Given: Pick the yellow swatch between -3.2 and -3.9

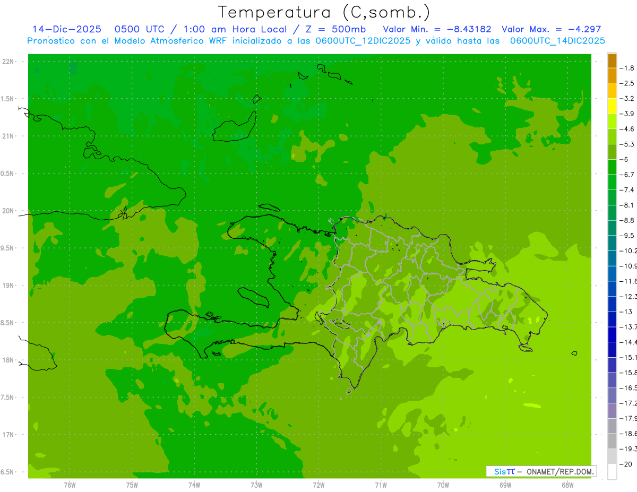Looking at the screenshot, I should 612,106.
